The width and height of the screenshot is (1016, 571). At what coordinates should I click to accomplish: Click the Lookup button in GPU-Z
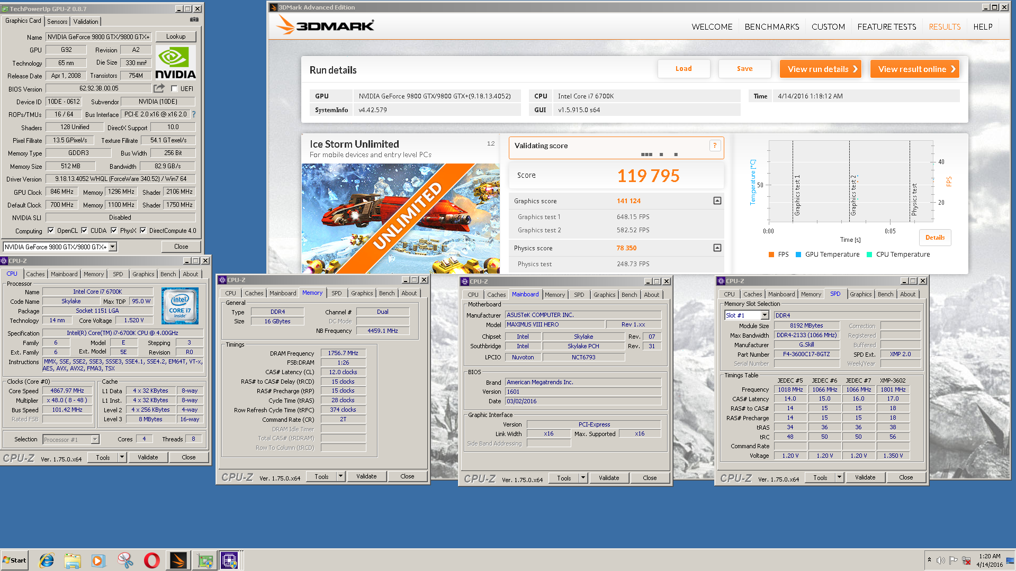(x=176, y=37)
